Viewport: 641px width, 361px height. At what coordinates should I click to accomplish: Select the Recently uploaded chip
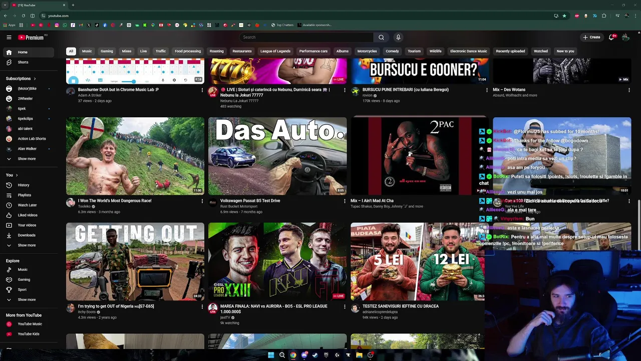pyautogui.click(x=510, y=51)
